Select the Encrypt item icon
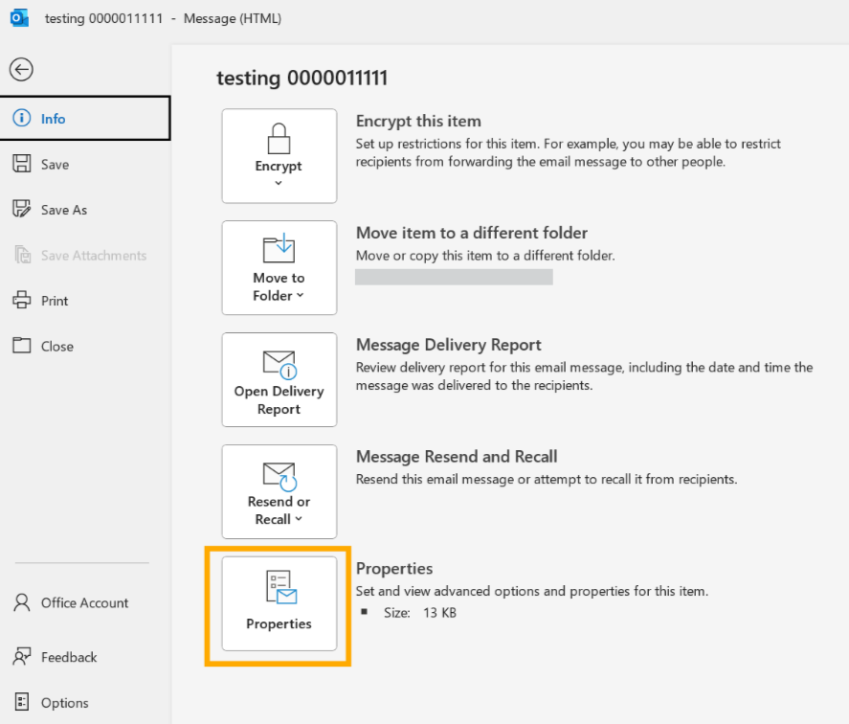 point(279,137)
